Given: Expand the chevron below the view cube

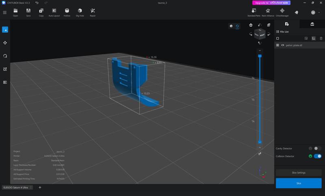Looking at the screenshot, I should (x=260, y=51).
